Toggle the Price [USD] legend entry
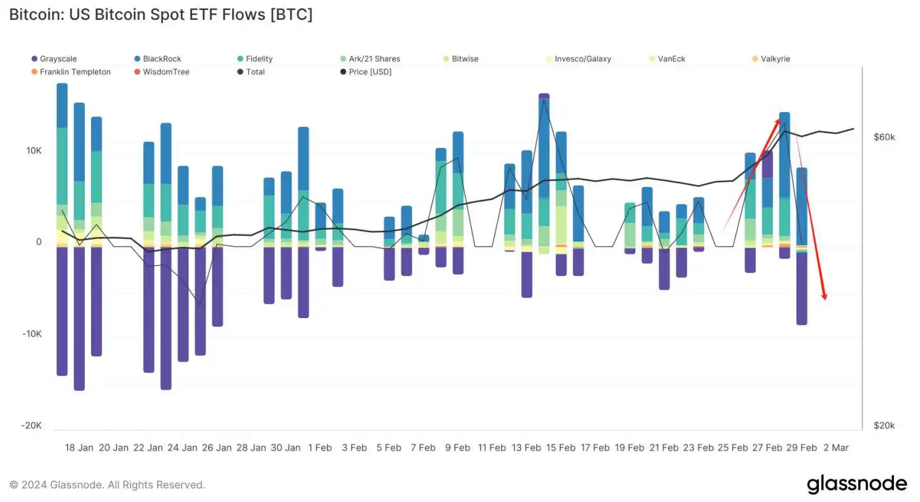Screen dimensions: 920x502 (366, 72)
